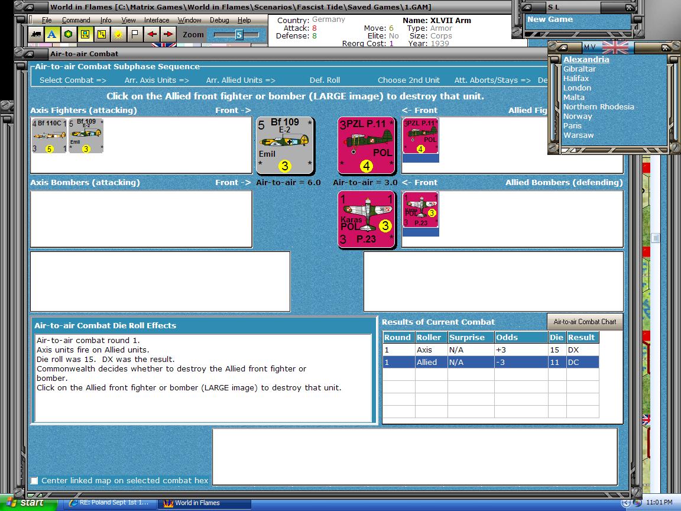Click the Choose 2nd Unit sequence step
Viewport: 681px width, 511px height.
pyautogui.click(x=408, y=80)
